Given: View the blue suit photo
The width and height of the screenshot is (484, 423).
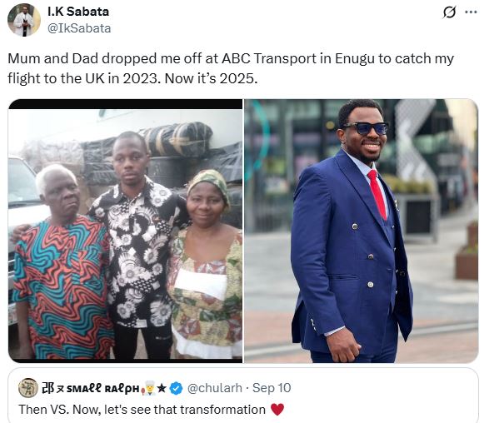Looking at the screenshot, I should (x=362, y=231).
